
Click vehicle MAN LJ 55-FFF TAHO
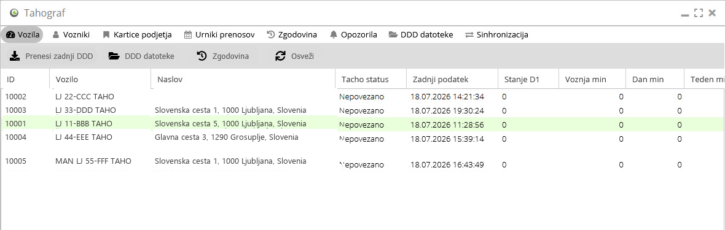[93, 161]
